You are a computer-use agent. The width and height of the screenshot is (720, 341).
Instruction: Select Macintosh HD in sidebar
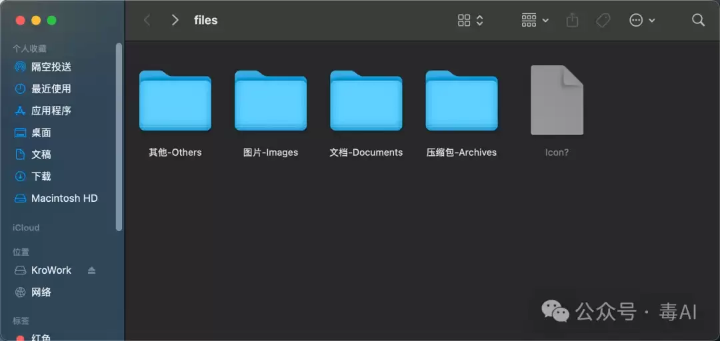pos(64,198)
